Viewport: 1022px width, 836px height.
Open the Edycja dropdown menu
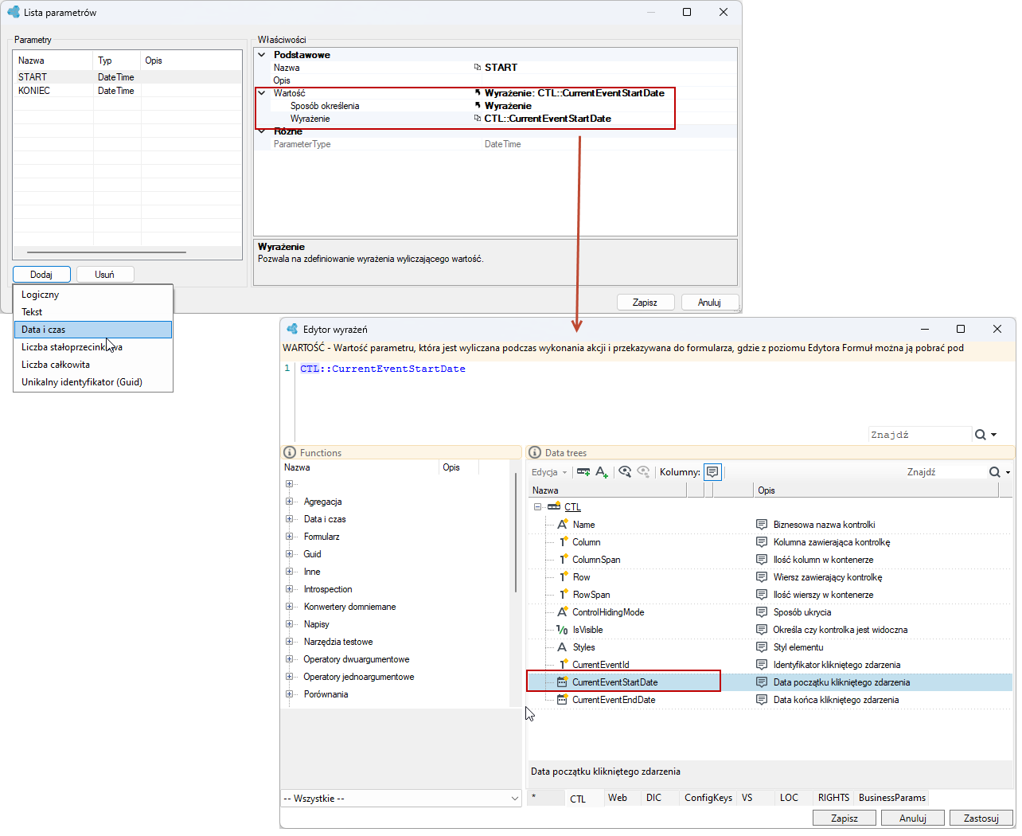[549, 472]
